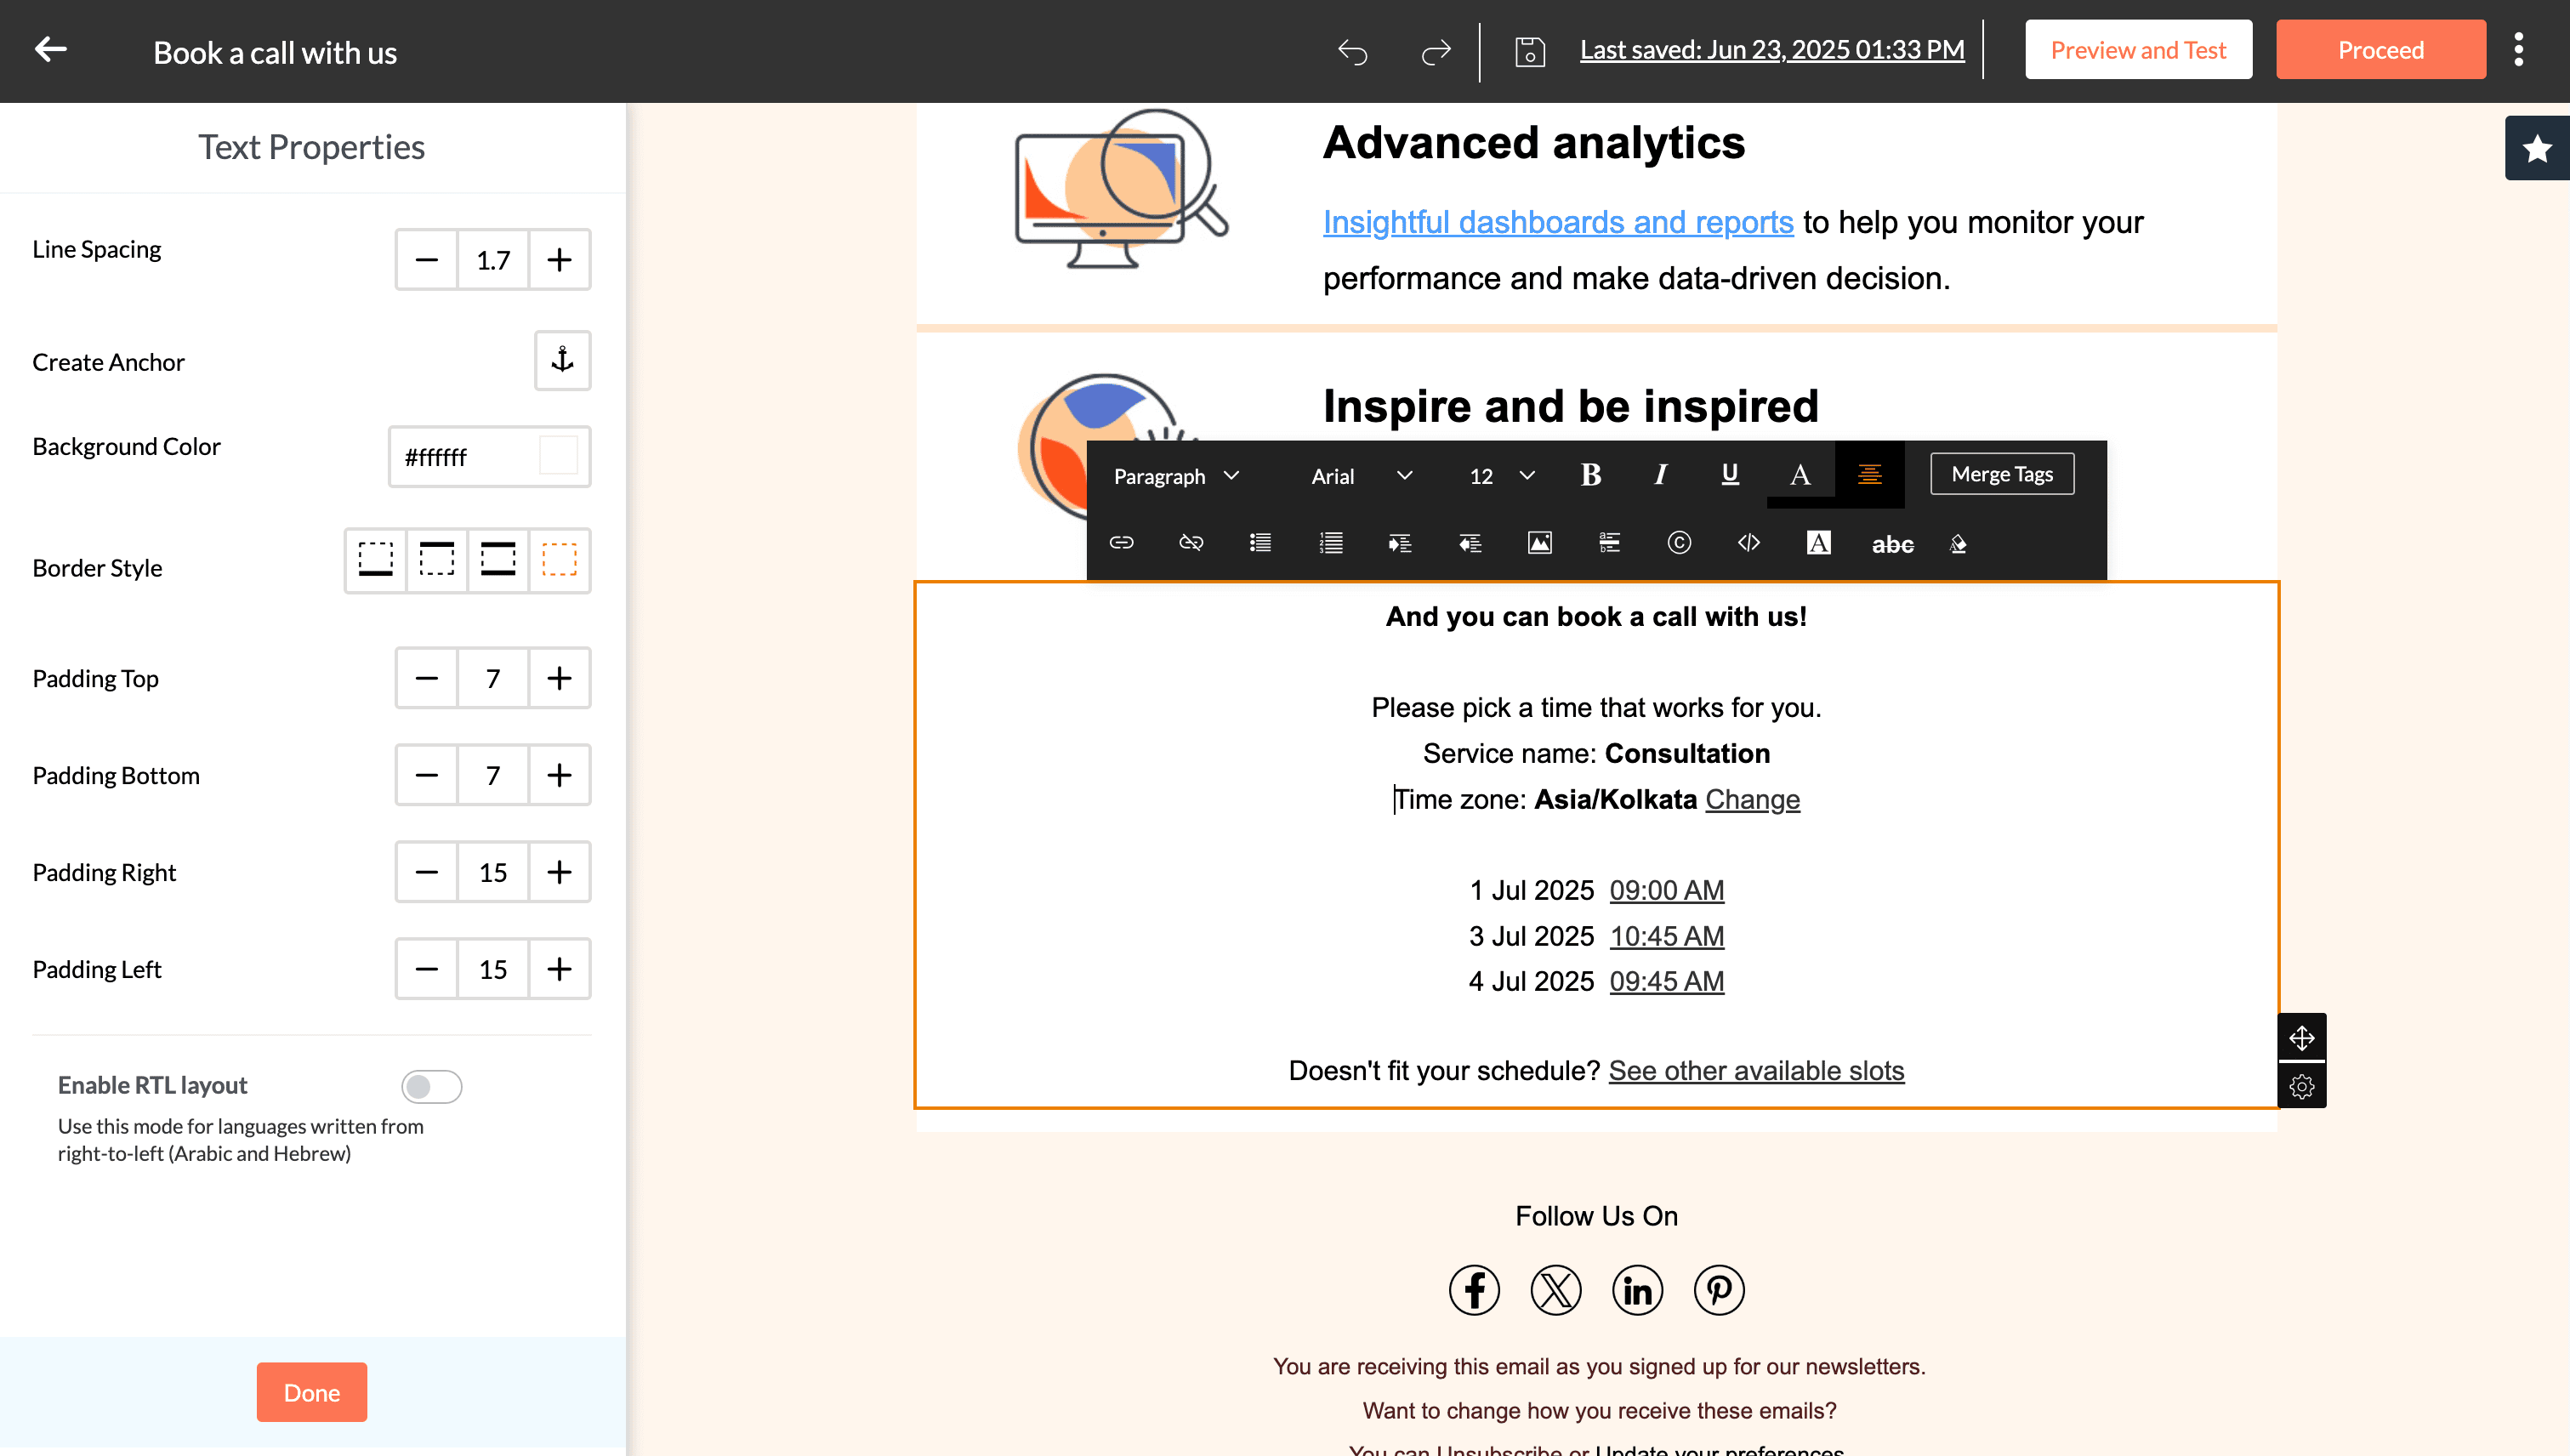Apply strikethrough to selected text

point(1892,543)
